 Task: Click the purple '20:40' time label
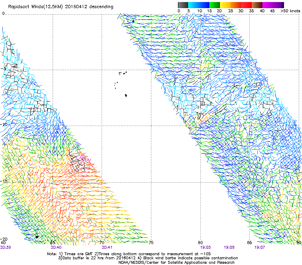[56, 247]
